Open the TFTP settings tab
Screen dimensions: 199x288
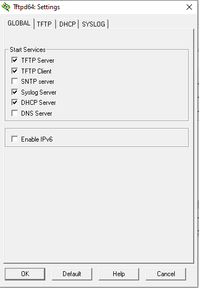pos(44,24)
